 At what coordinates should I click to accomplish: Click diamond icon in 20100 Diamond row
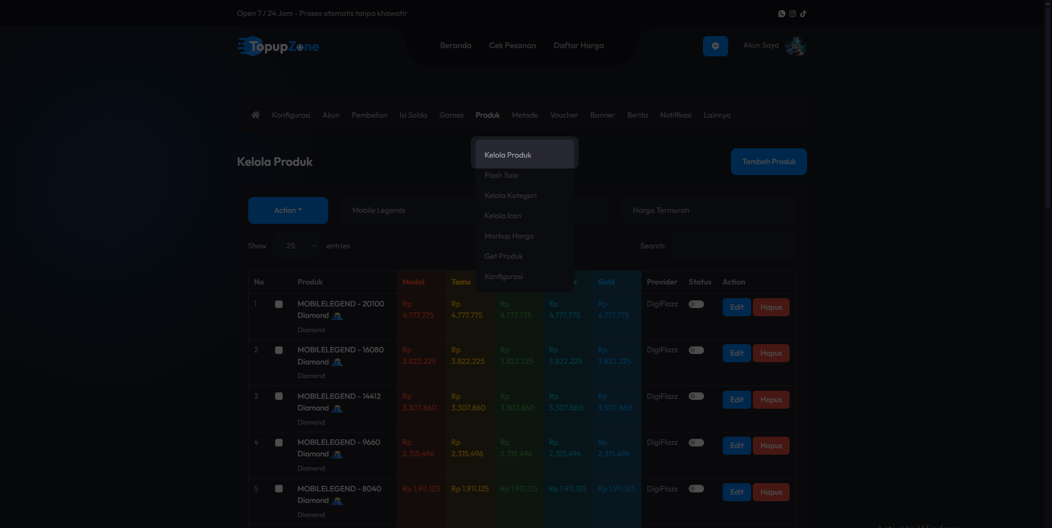point(338,316)
